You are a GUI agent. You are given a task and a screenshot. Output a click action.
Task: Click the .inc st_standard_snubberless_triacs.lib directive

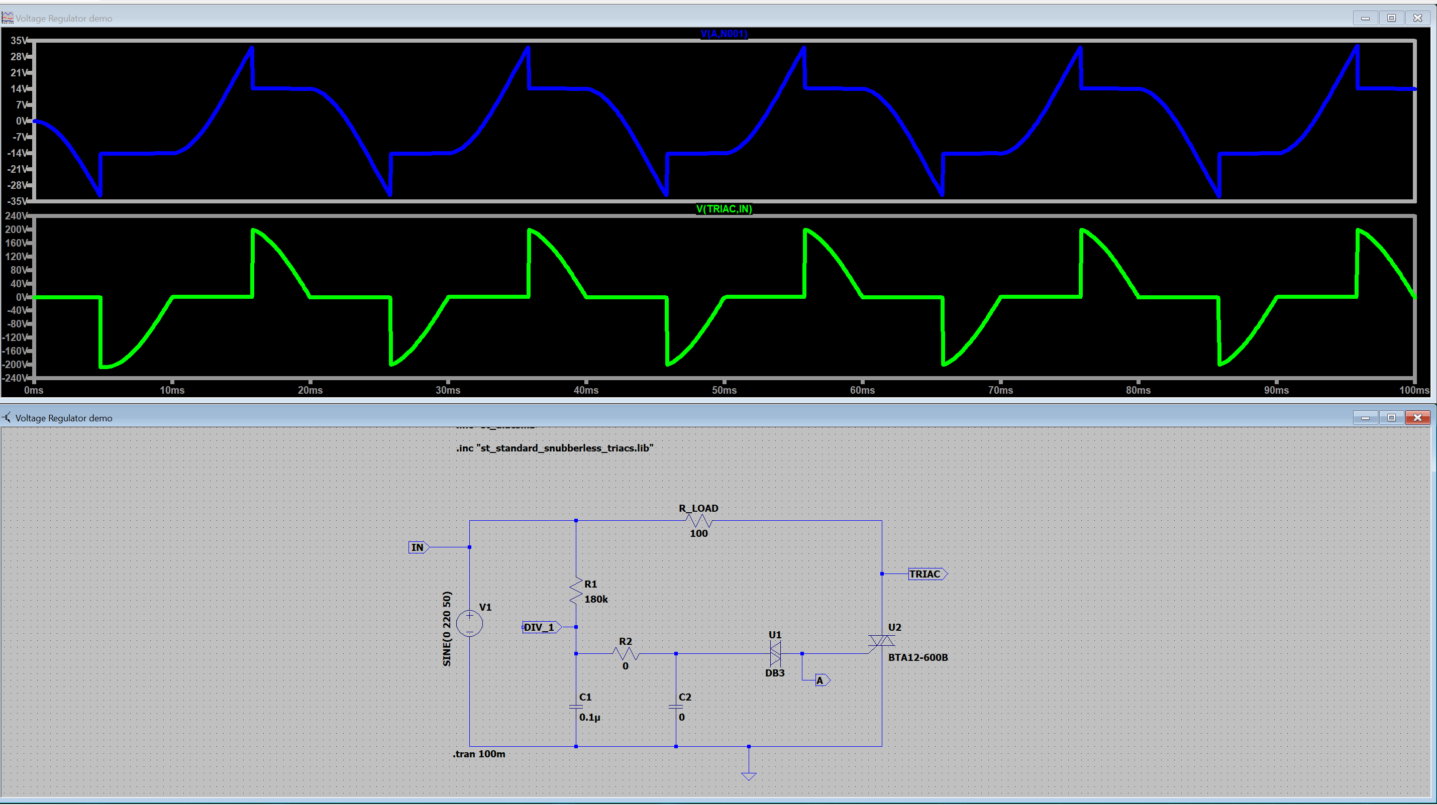coord(555,448)
